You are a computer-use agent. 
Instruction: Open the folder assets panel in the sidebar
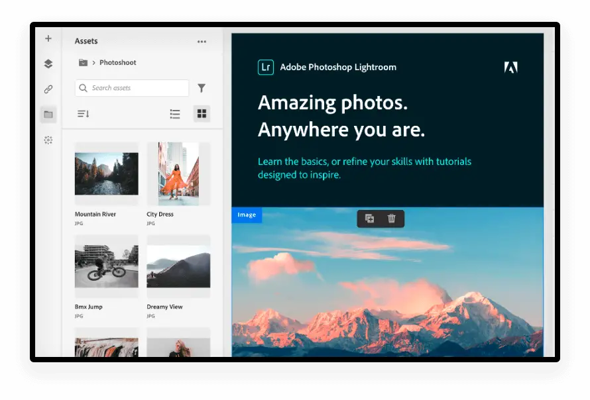48,114
